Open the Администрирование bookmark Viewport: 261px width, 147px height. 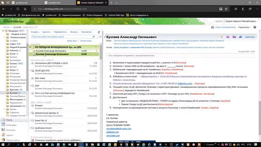point(70,15)
